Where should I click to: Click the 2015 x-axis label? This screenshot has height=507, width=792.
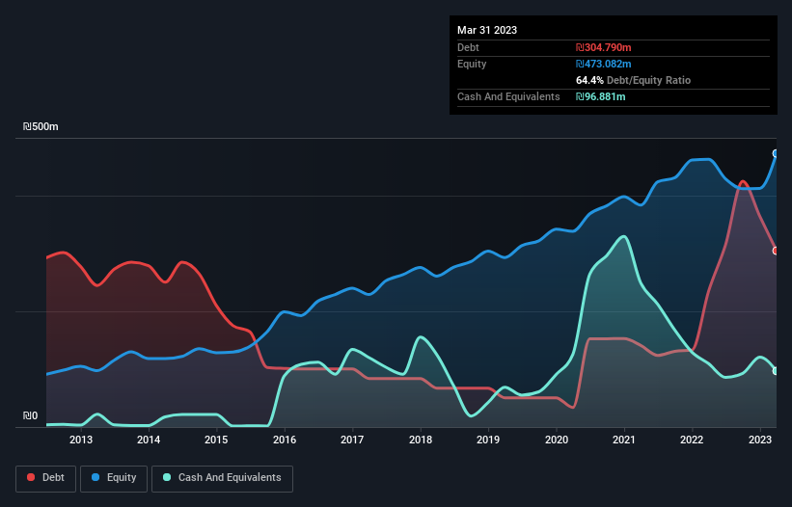click(216, 440)
